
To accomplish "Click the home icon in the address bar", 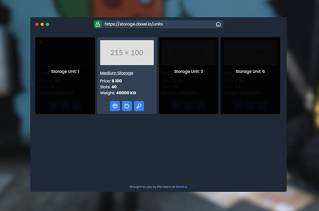I will (x=218, y=24).
